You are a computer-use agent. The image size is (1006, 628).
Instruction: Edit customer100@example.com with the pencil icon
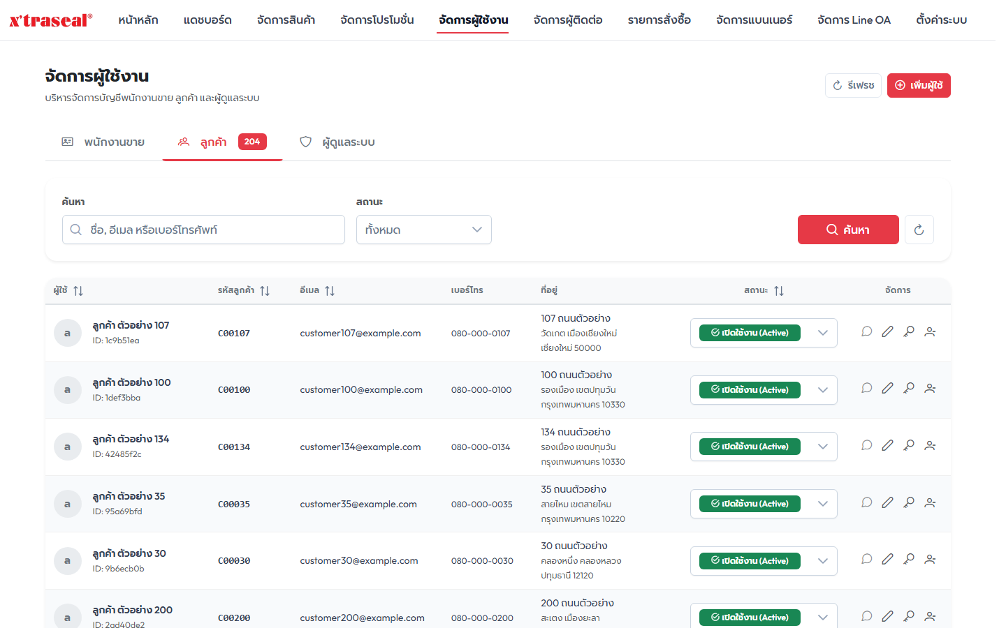(887, 388)
